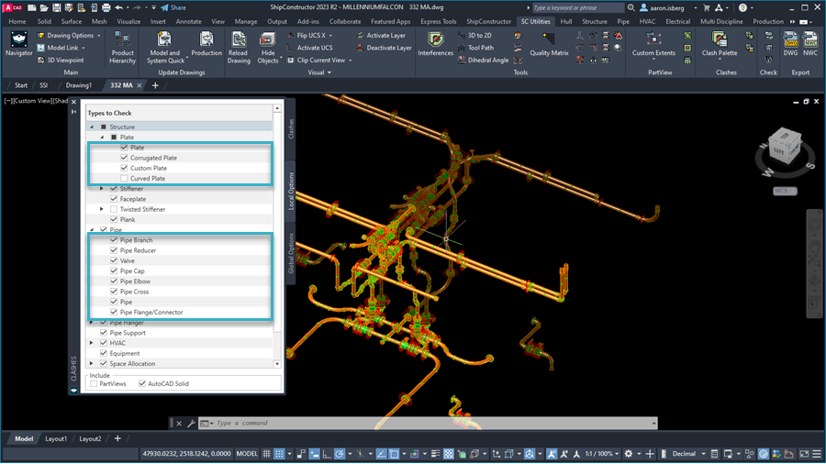
Task: Expand the HVAC node
Action: click(x=92, y=343)
